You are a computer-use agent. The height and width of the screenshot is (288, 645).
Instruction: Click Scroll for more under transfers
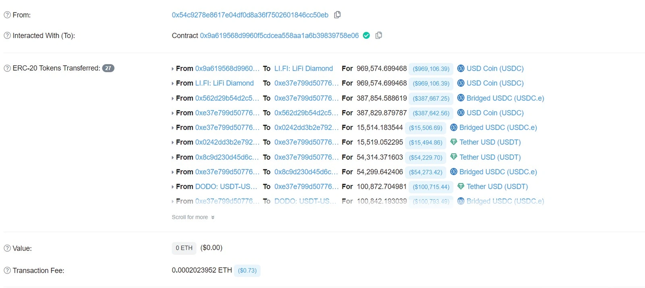193,217
